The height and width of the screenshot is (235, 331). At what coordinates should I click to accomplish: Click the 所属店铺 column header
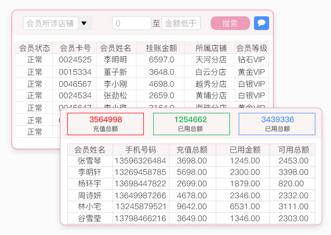coord(210,48)
